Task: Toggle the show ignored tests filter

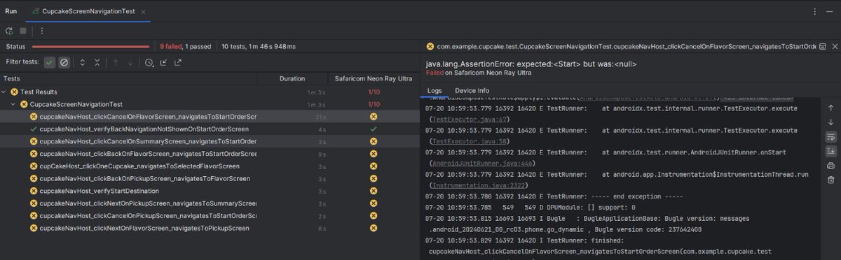Action: pyautogui.click(x=64, y=62)
